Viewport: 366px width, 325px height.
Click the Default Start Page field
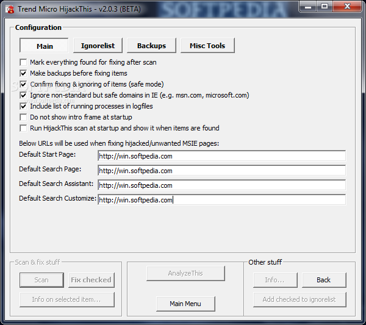tap(222, 156)
